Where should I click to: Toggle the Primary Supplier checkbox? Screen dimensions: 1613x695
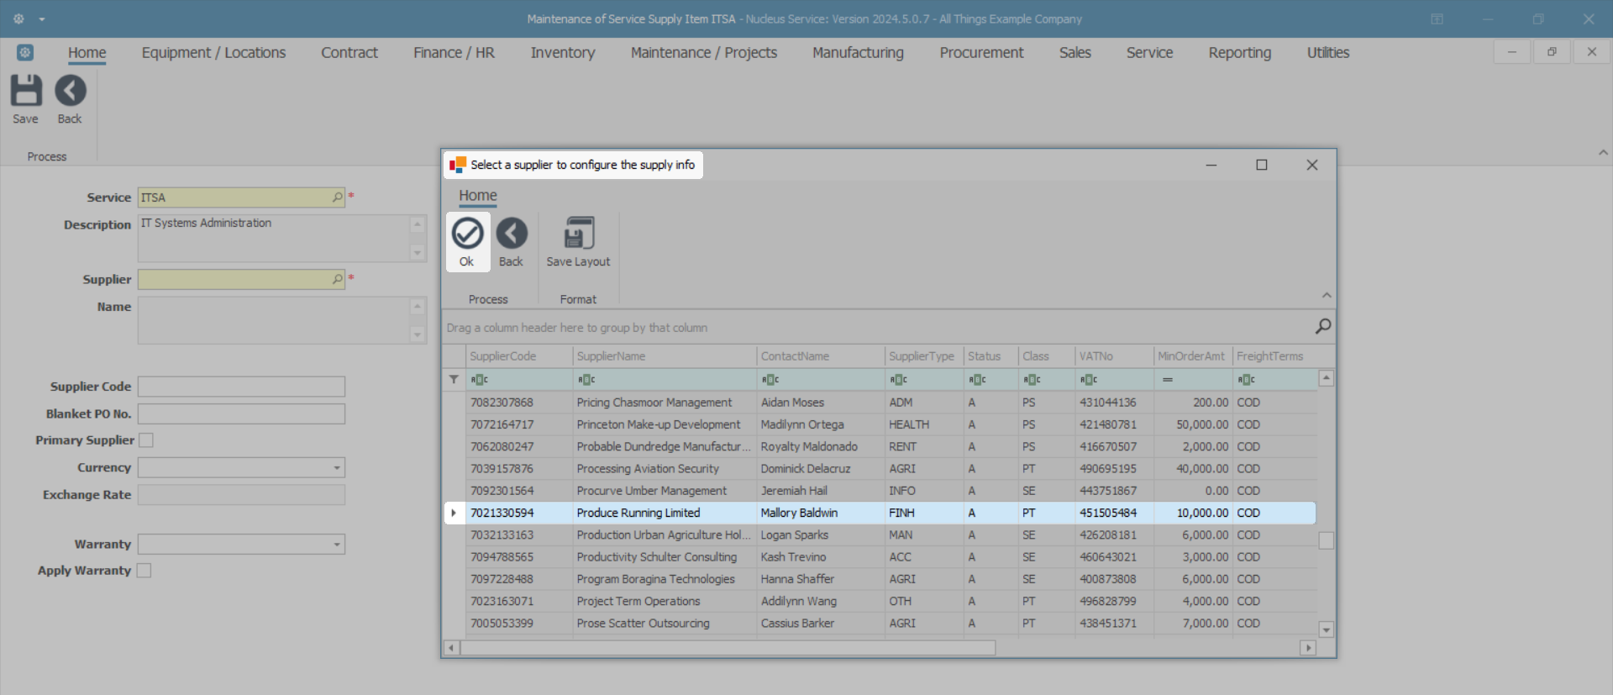146,440
